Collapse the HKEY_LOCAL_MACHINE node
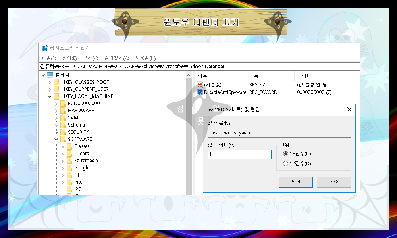 point(50,96)
